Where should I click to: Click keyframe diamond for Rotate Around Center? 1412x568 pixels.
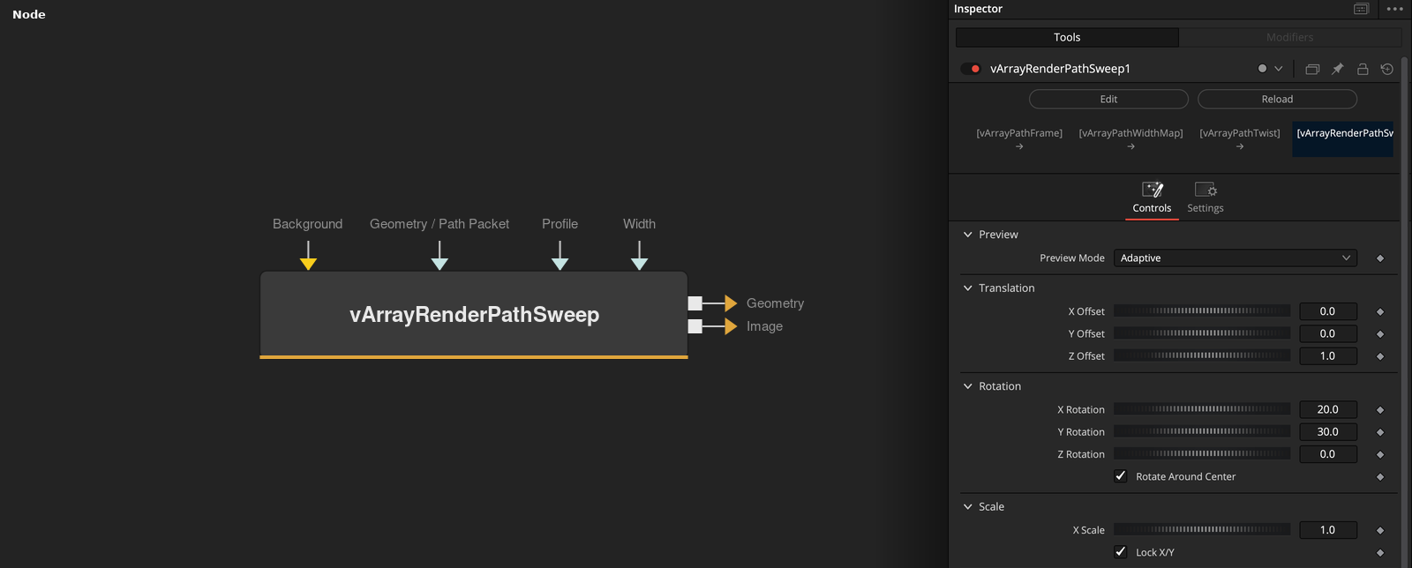pyautogui.click(x=1380, y=477)
